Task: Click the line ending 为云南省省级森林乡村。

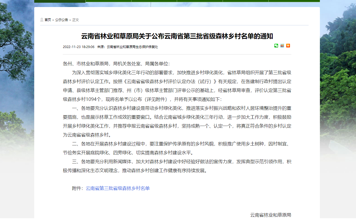Action: point(87,135)
